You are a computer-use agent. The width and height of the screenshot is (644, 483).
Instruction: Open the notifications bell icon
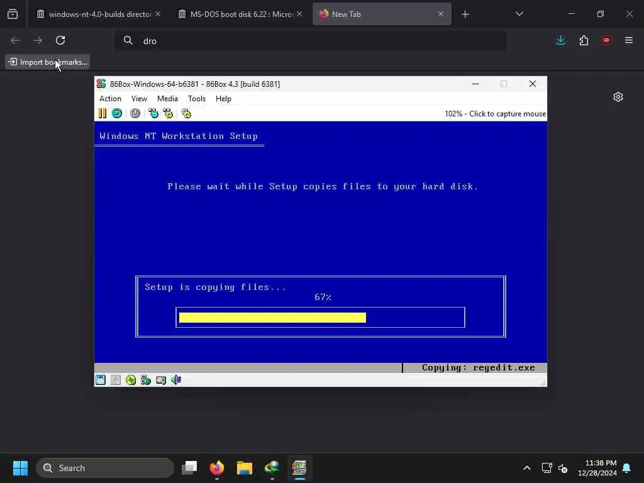pyautogui.click(x=627, y=468)
